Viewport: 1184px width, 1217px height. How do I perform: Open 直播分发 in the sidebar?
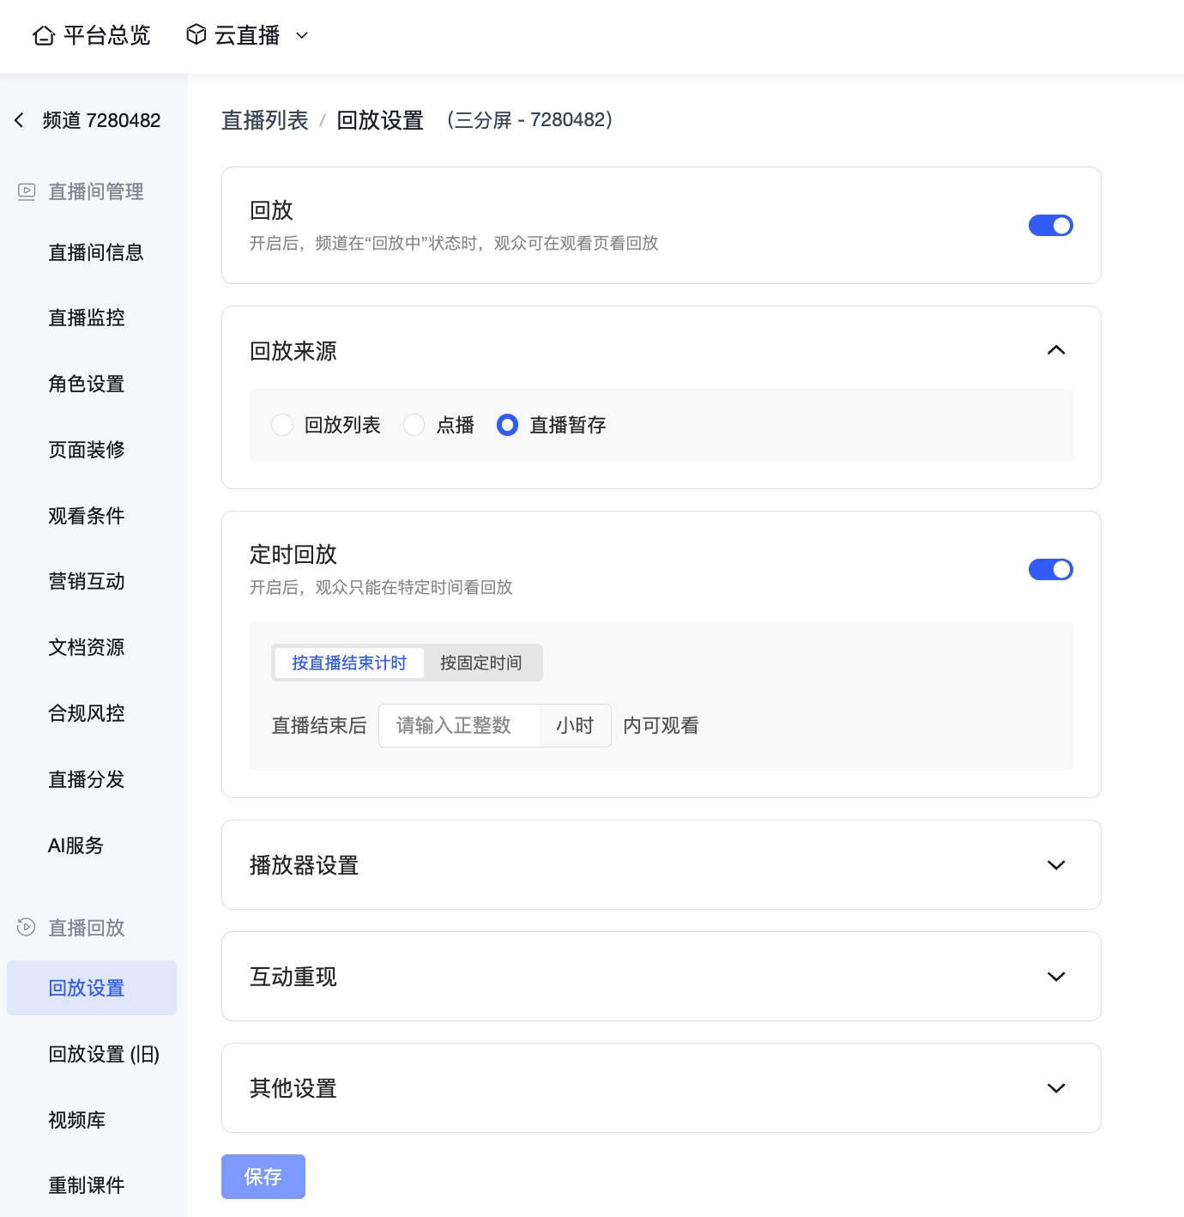point(87,779)
